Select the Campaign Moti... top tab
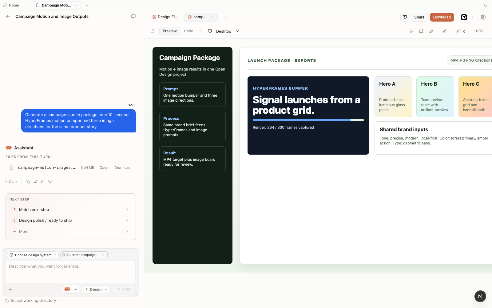Image resolution: width=492 pixels, height=308 pixels. tap(56, 5)
